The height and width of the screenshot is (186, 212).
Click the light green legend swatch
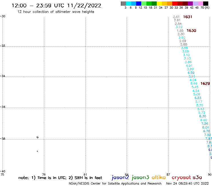click(x=144, y=3)
